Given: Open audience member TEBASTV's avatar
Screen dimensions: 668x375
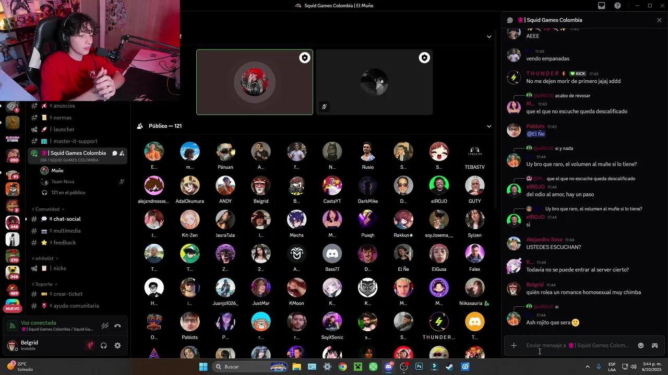Looking at the screenshot, I should 474,152.
